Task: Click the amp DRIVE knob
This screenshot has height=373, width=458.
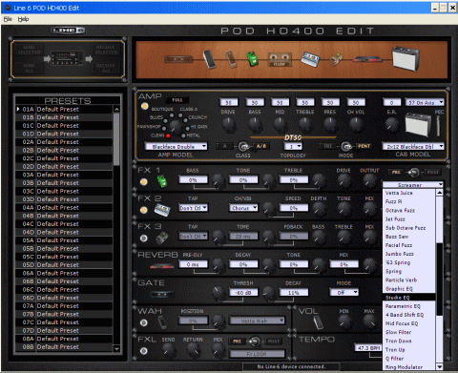Action: tap(228, 124)
